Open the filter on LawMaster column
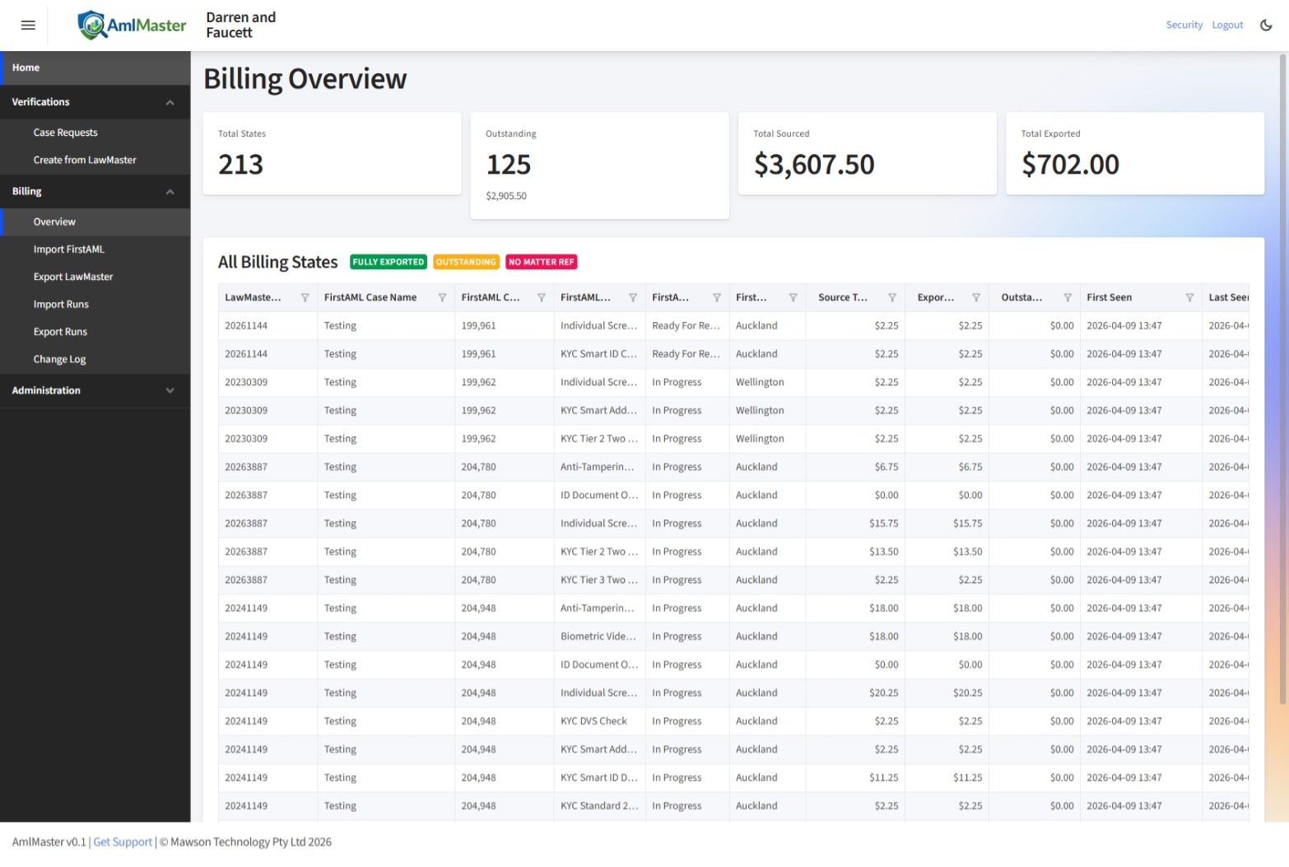 (x=306, y=297)
